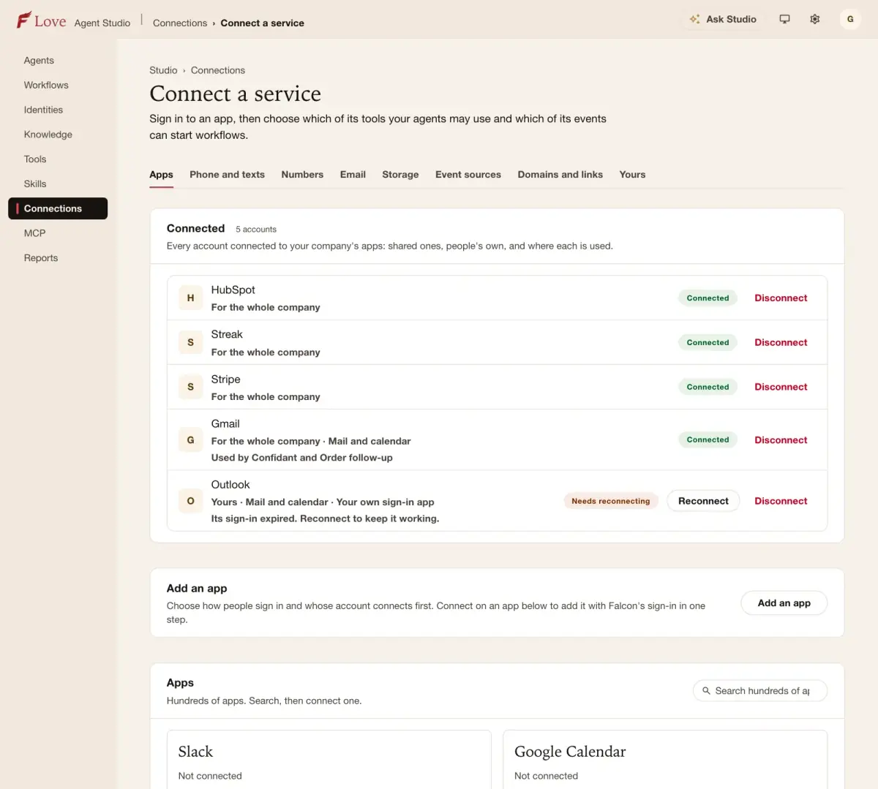
Task: Click Agent Studio label in header
Action: pos(102,23)
